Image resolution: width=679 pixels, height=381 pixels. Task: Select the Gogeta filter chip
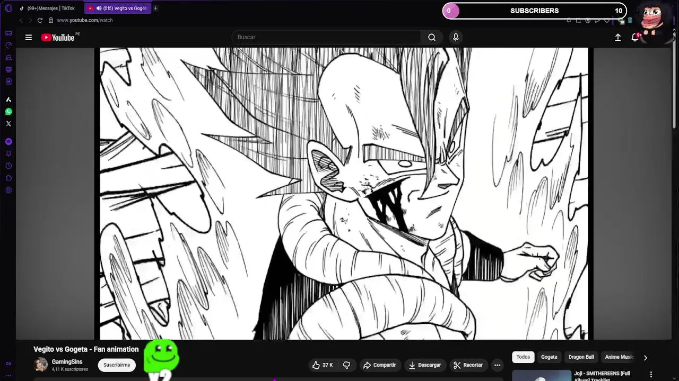[549, 357]
